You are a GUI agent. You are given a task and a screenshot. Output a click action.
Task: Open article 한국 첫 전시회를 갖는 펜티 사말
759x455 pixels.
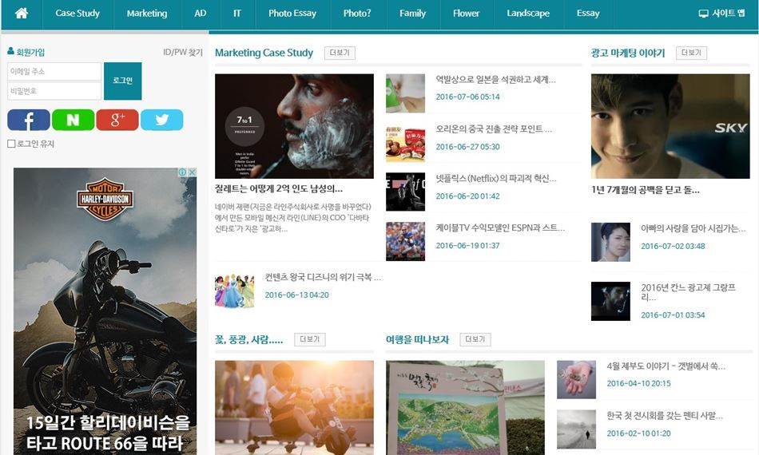tap(665, 415)
